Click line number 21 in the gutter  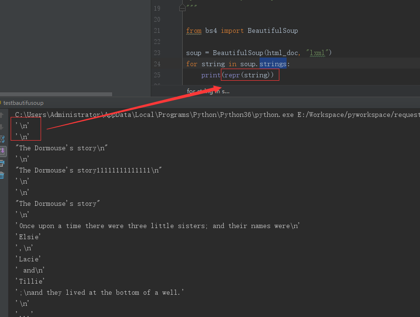click(x=157, y=30)
